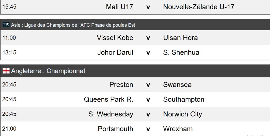
Task: Open Vissel Kobe team page
Action: pos(115,38)
